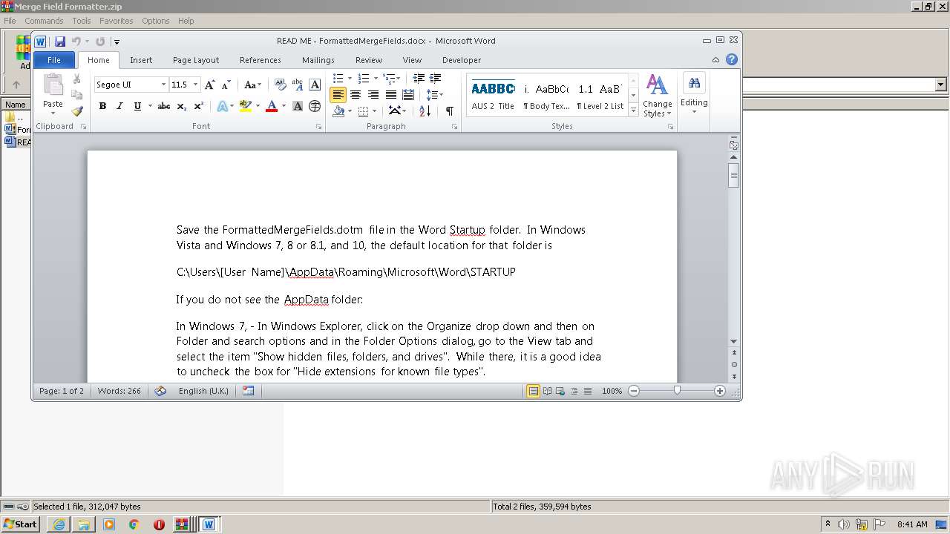The width and height of the screenshot is (950, 534).
Task: Increase paragraph indent
Action: click(436, 78)
